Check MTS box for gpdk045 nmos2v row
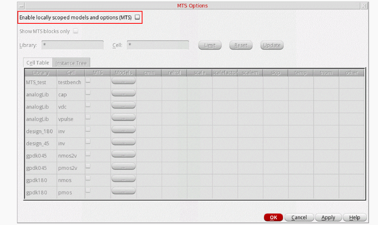Image resolution: width=378 pixels, height=225 pixels. click(88, 154)
